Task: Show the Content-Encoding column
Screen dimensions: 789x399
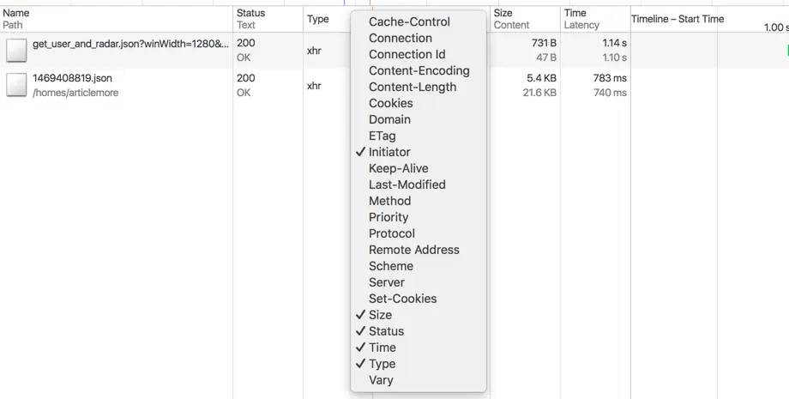Action: pos(419,70)
